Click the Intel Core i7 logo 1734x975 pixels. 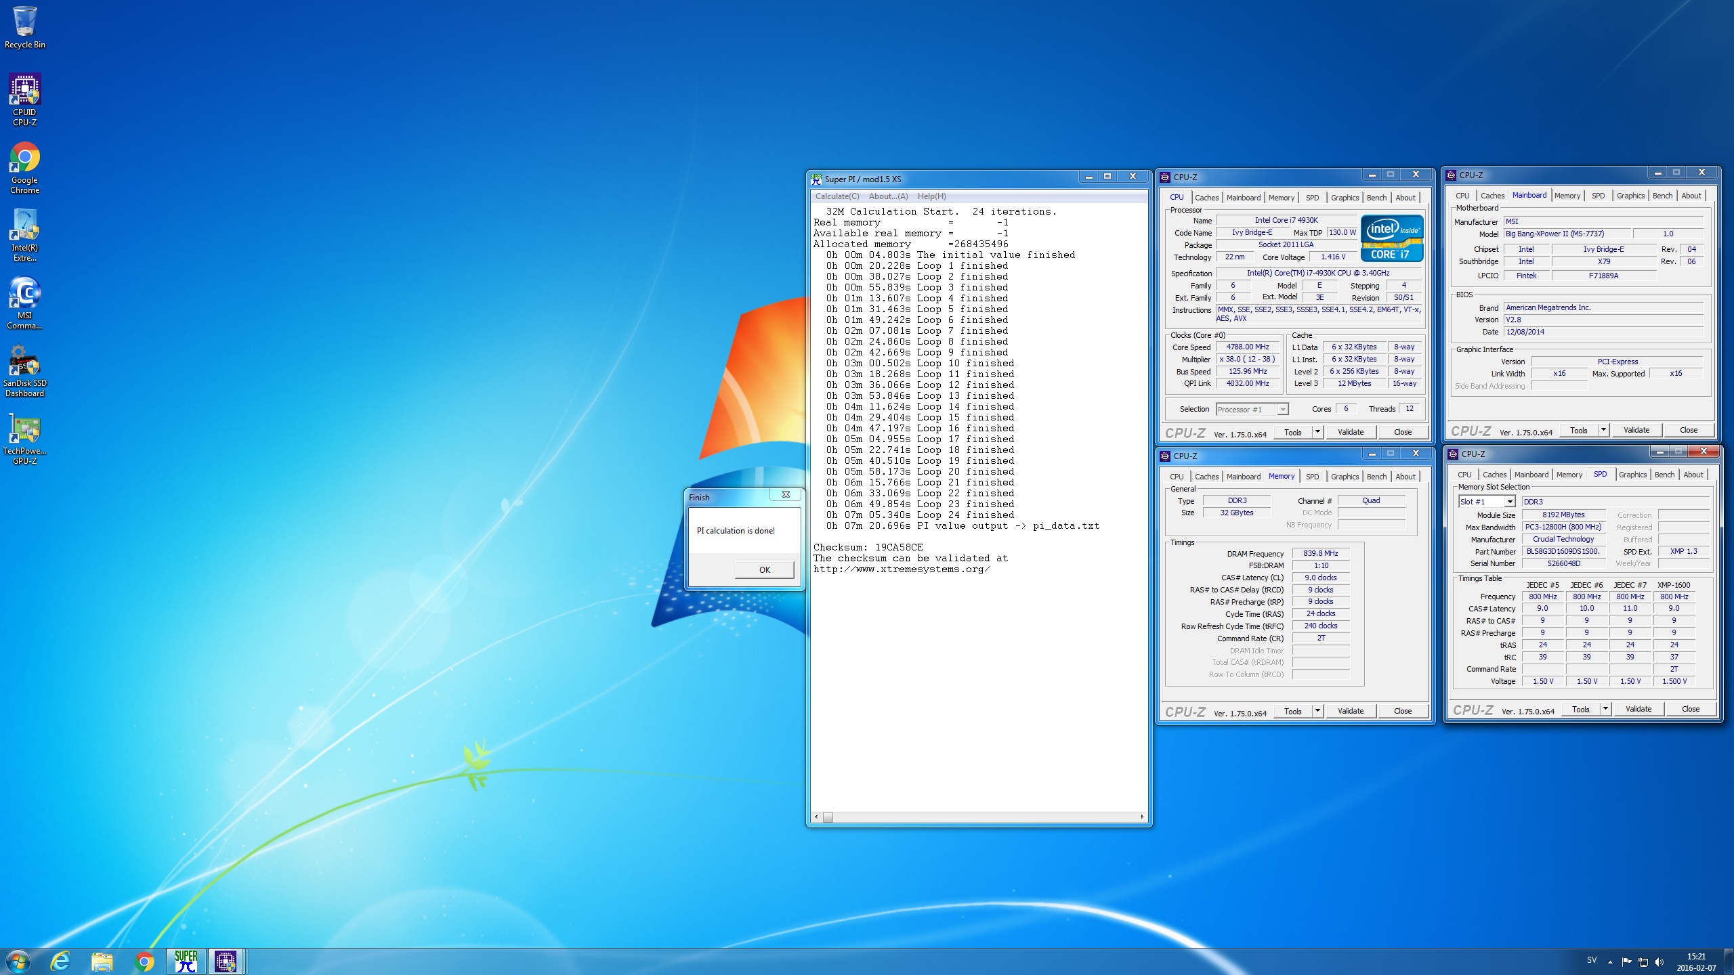(1392, 238)
